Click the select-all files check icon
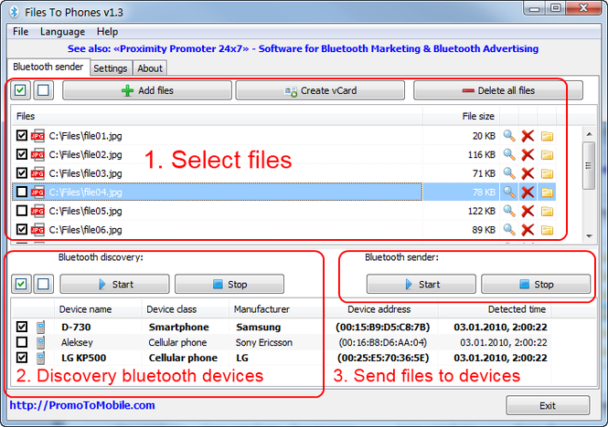 click(x=21, y=91)
